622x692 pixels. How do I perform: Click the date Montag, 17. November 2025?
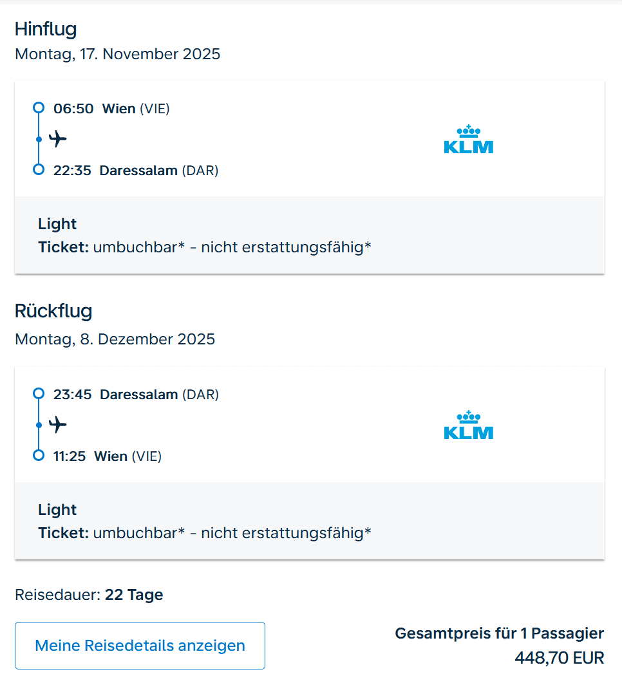click(117, 54)
